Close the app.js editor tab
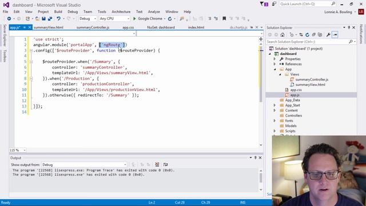Image resolution: width=366 pixels, height=206 pixels. (30, 27)
